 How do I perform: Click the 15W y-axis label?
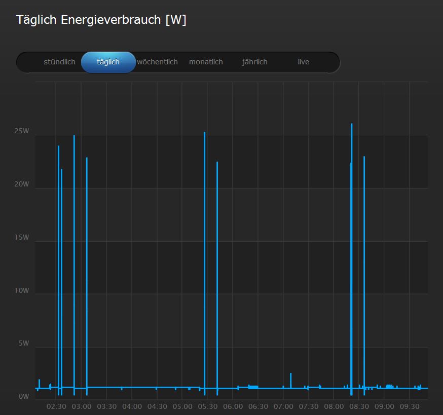pyautogui.click(x=22, y=237)
